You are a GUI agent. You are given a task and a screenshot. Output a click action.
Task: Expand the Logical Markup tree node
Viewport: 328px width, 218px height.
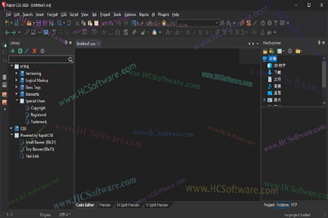[x=16, y=80]
